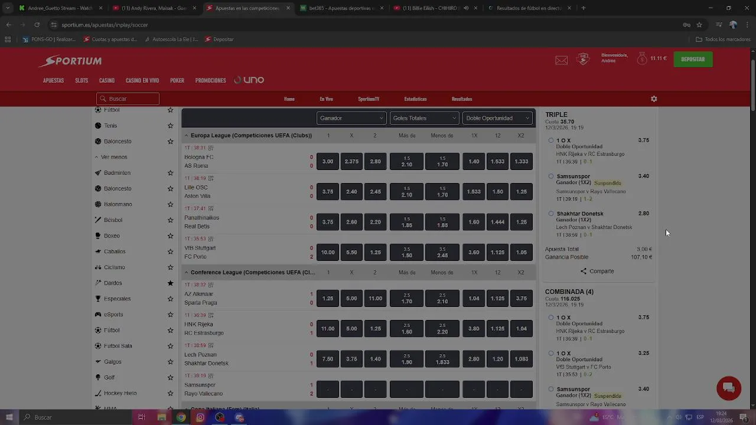756x425 pixels.
Task: Favorite Golf with its star
Action: (x=170, y=378)
